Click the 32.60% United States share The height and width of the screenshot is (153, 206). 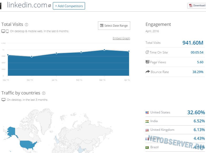point(196,112)
